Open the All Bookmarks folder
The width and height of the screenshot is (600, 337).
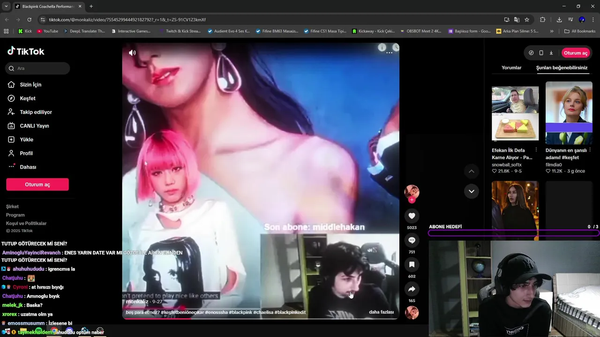click(580, 31)
